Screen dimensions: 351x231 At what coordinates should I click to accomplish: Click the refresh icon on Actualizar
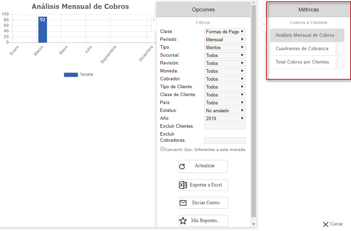[182, 166]
